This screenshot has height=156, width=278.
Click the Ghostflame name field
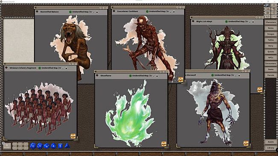(x=106, y=75)
